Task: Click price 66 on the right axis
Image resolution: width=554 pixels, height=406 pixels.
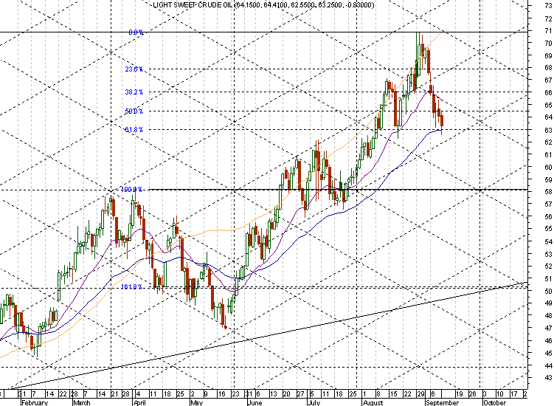Action: pyautogui.click(x=548, y=93)
